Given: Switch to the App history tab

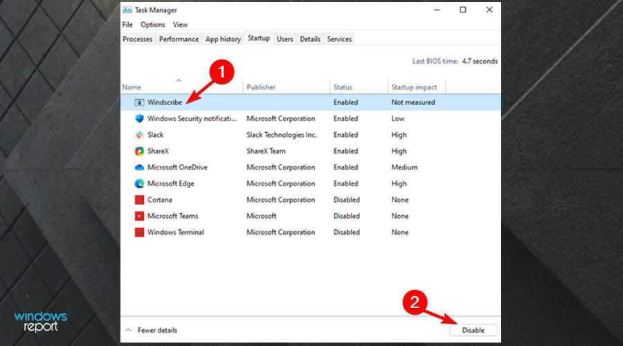Looking at the screenshot, I should (223, 39).
